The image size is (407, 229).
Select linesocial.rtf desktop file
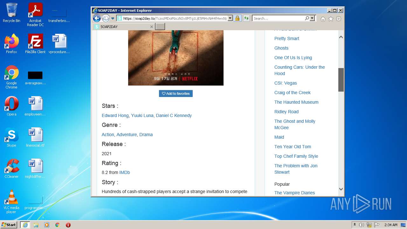(35, 137)
